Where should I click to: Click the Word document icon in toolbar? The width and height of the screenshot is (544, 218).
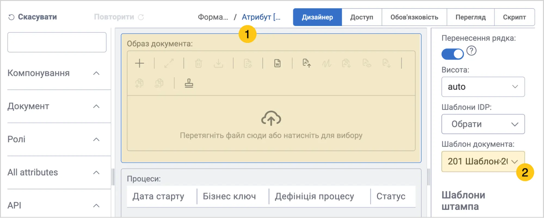pyautogui.click(x=277, y=63)
